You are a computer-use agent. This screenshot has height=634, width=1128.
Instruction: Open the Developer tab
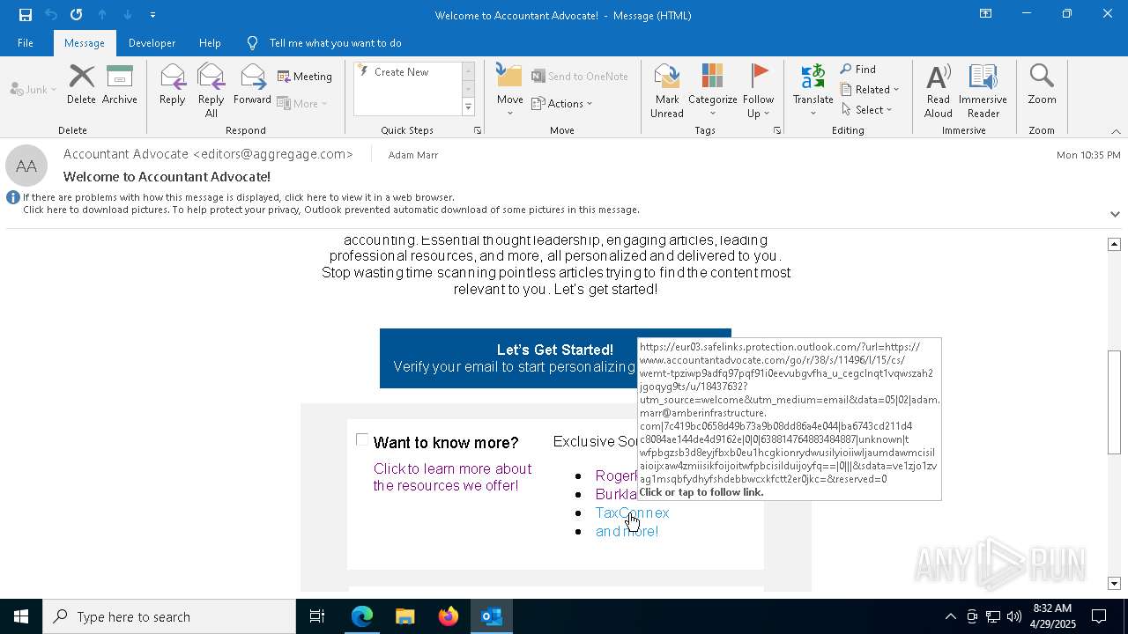tap(152, 43)
